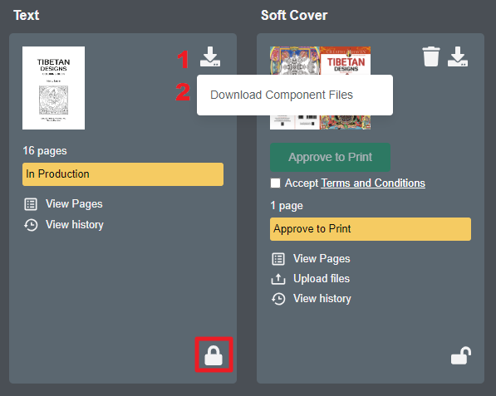This screenshot has height=396, width=496.
Task: Open the Tibetan Designs text page thumbnail
Action: 53,88
